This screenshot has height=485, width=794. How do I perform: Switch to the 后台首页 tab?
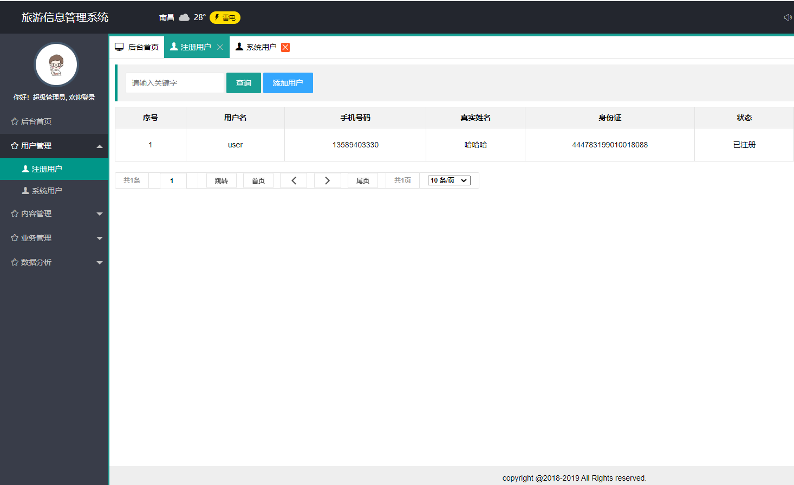coord(136,47)
